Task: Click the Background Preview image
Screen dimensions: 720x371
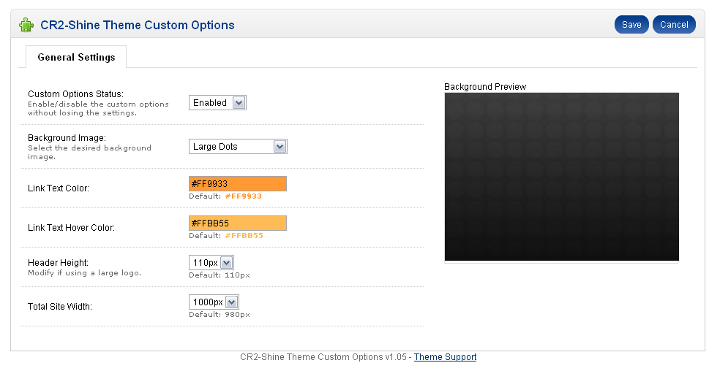Action: click(x=561, y=177)
